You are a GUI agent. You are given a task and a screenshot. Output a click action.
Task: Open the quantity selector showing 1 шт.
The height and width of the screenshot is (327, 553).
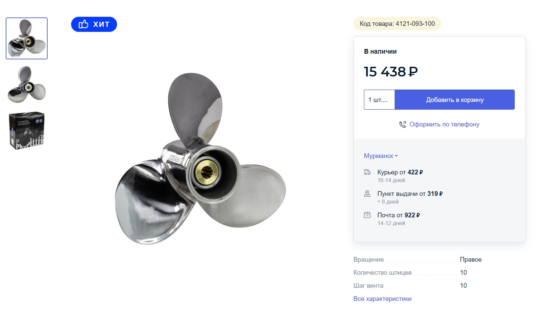coord(379,100)
